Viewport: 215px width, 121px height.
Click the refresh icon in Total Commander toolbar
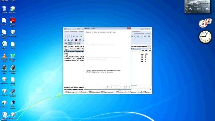click(70, 36)
